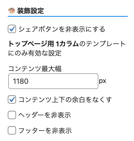
Task: Click the にのみ有効な設定 text line
Action: pyautogui.click(x=35, y=53)
